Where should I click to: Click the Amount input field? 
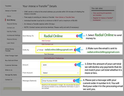[60, 65]
